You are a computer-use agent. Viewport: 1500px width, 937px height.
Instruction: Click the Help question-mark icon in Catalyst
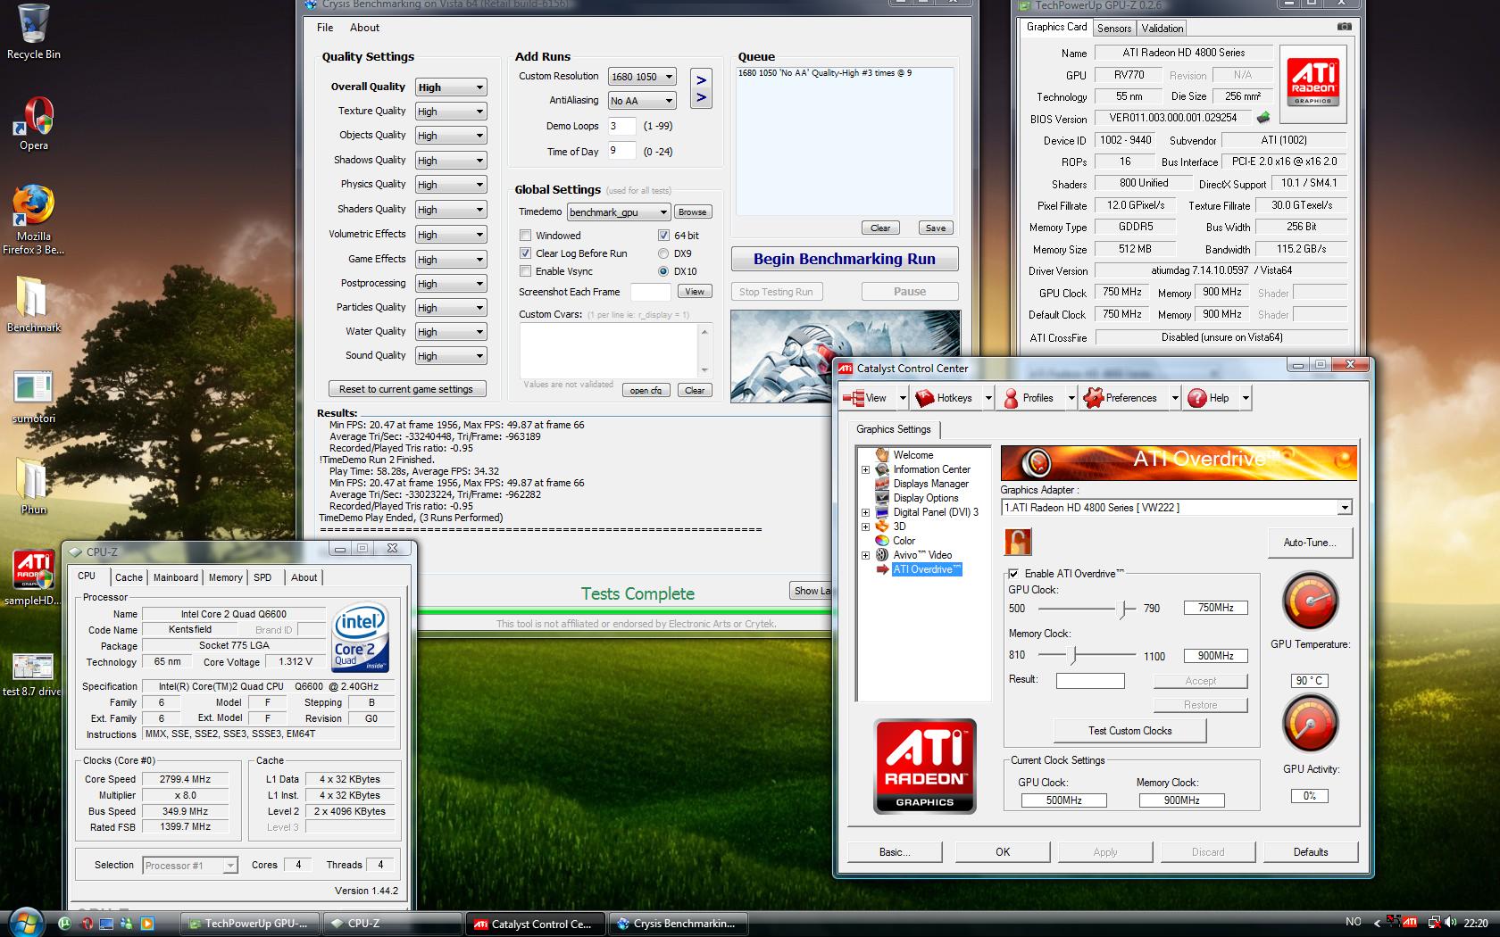click(x=1196, y=398)
